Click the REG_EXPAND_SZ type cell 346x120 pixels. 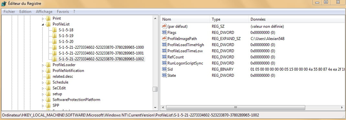tap(226, 38)
